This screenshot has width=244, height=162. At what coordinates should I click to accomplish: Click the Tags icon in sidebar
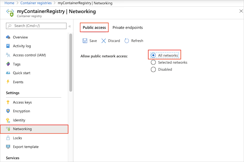[8, 64]
